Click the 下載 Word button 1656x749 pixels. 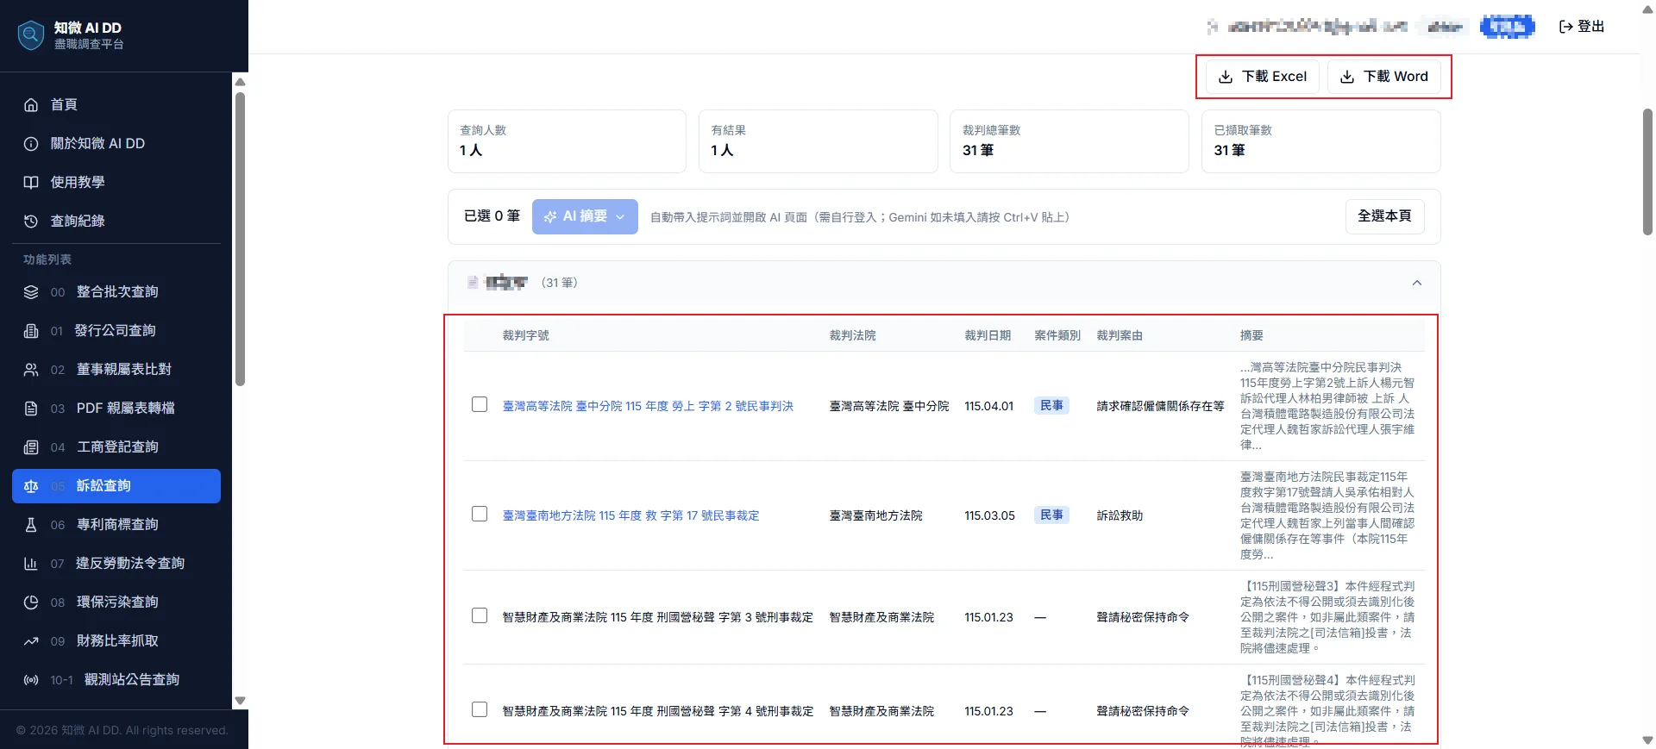1384,77
